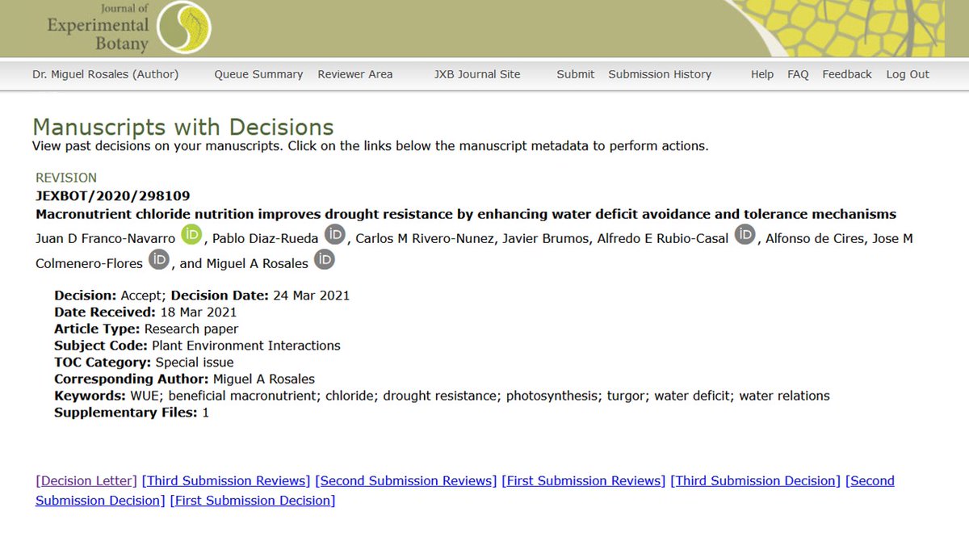Click Corresponding Author Miguel A Rosales
969x545 pixels.
click(184, 379)
